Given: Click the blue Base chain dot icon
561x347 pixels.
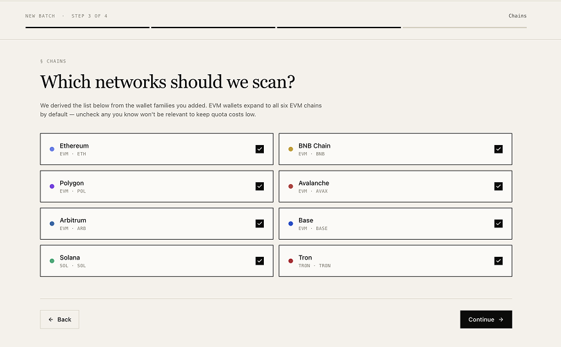Looking at the screenshot, I should tap(291, 224).
